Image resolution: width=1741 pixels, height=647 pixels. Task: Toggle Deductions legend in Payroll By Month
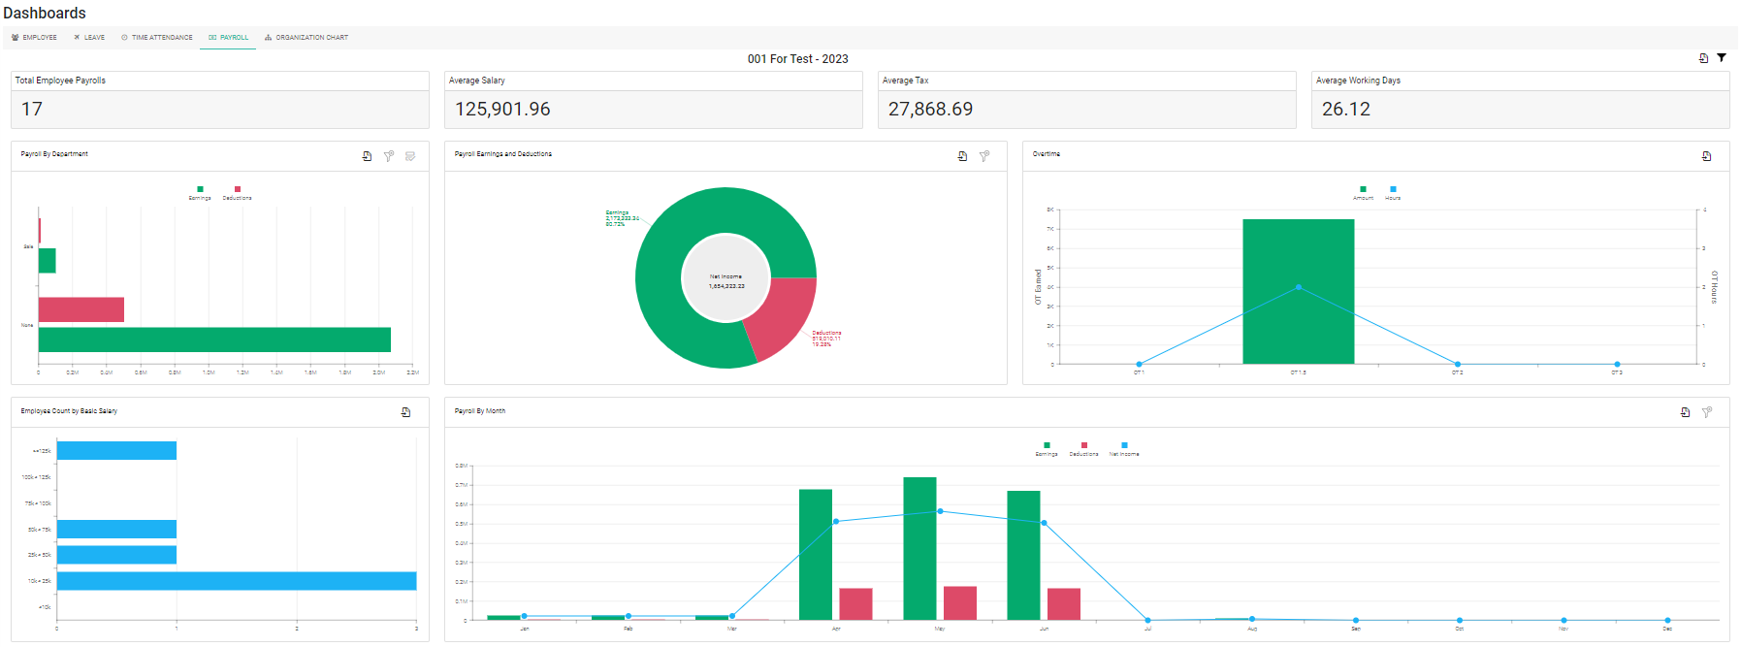coord(1083,449)
